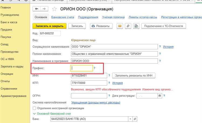
Task: Click Подключение к 1С-Отчетности button
Action: pyautogui.click(x=163, y=26)
